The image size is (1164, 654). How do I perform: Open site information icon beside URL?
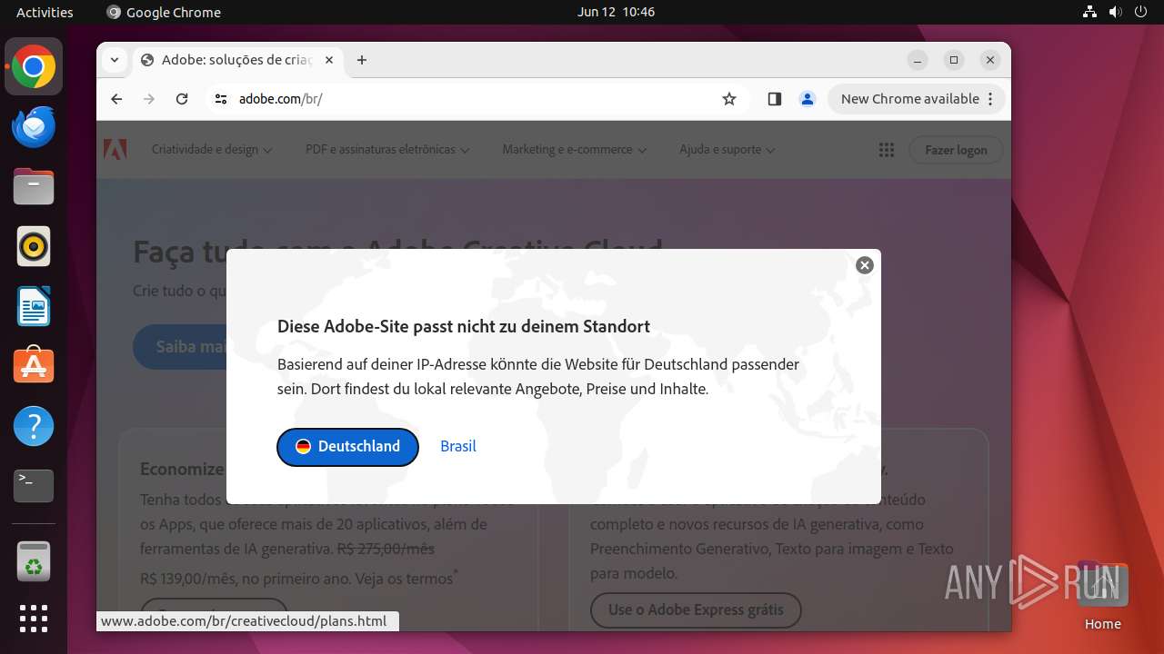pos(221,99)
